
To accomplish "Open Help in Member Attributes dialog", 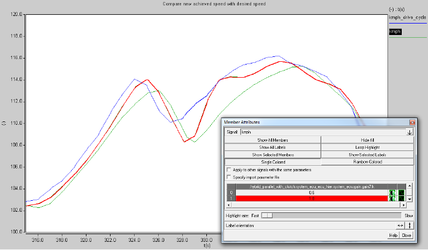I will coord(393,235).
